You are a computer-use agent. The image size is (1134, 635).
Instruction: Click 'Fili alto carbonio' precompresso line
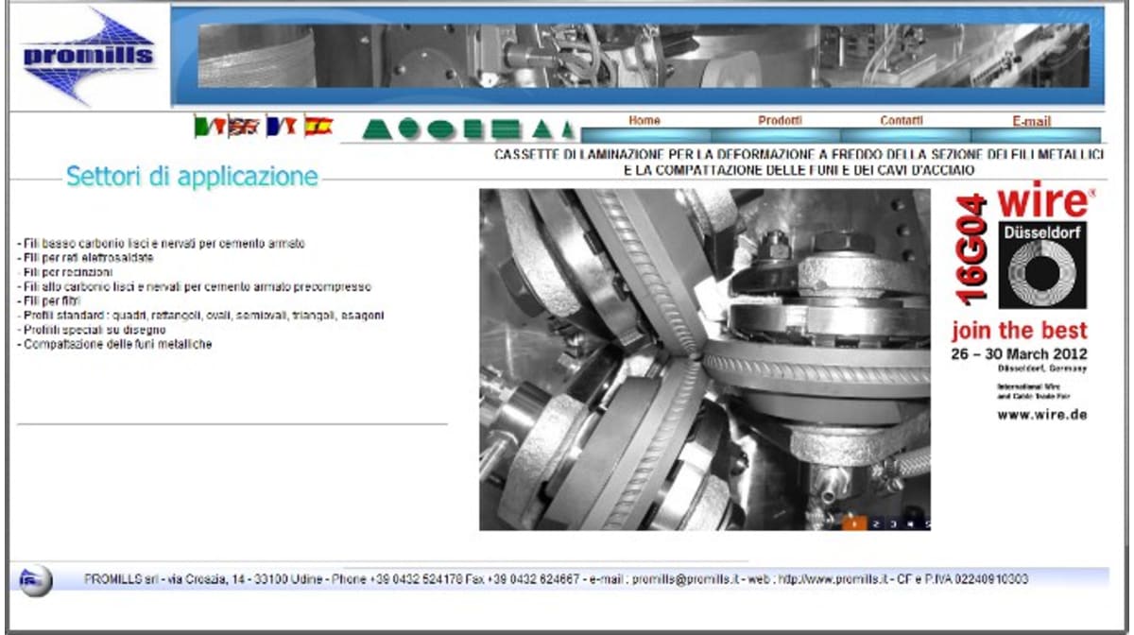point(194,286)
